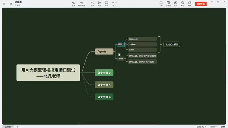Go to the home screen icon
Image resolution: width=228 pixels, height=128 pixels.
[11, 4]
